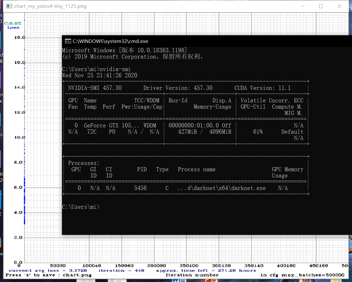
Task: Click the 'Fan' column header
Action: click(x=73, y=107)
